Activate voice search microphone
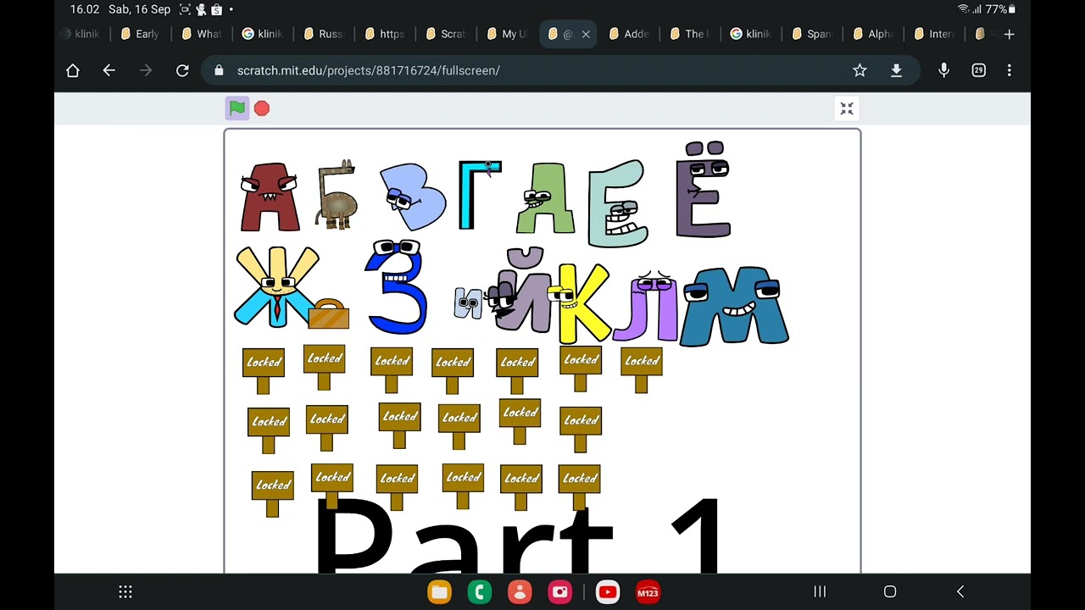 pos(943,70)
